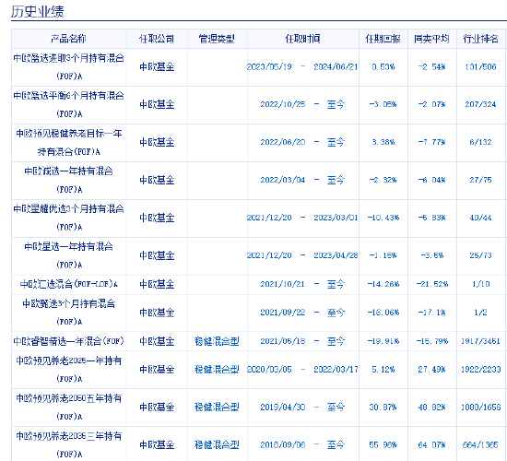
Task: Click end date 2023/03/01
Action: point(336,218)
